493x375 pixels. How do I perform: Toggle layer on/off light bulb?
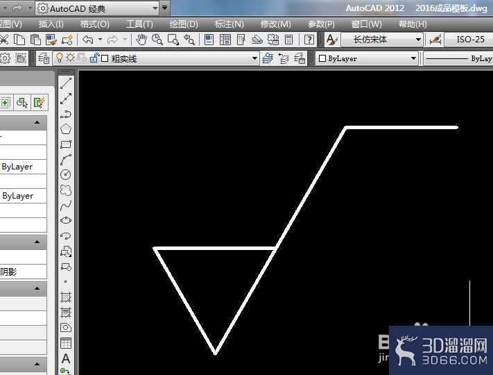click(x=59, y=58)
